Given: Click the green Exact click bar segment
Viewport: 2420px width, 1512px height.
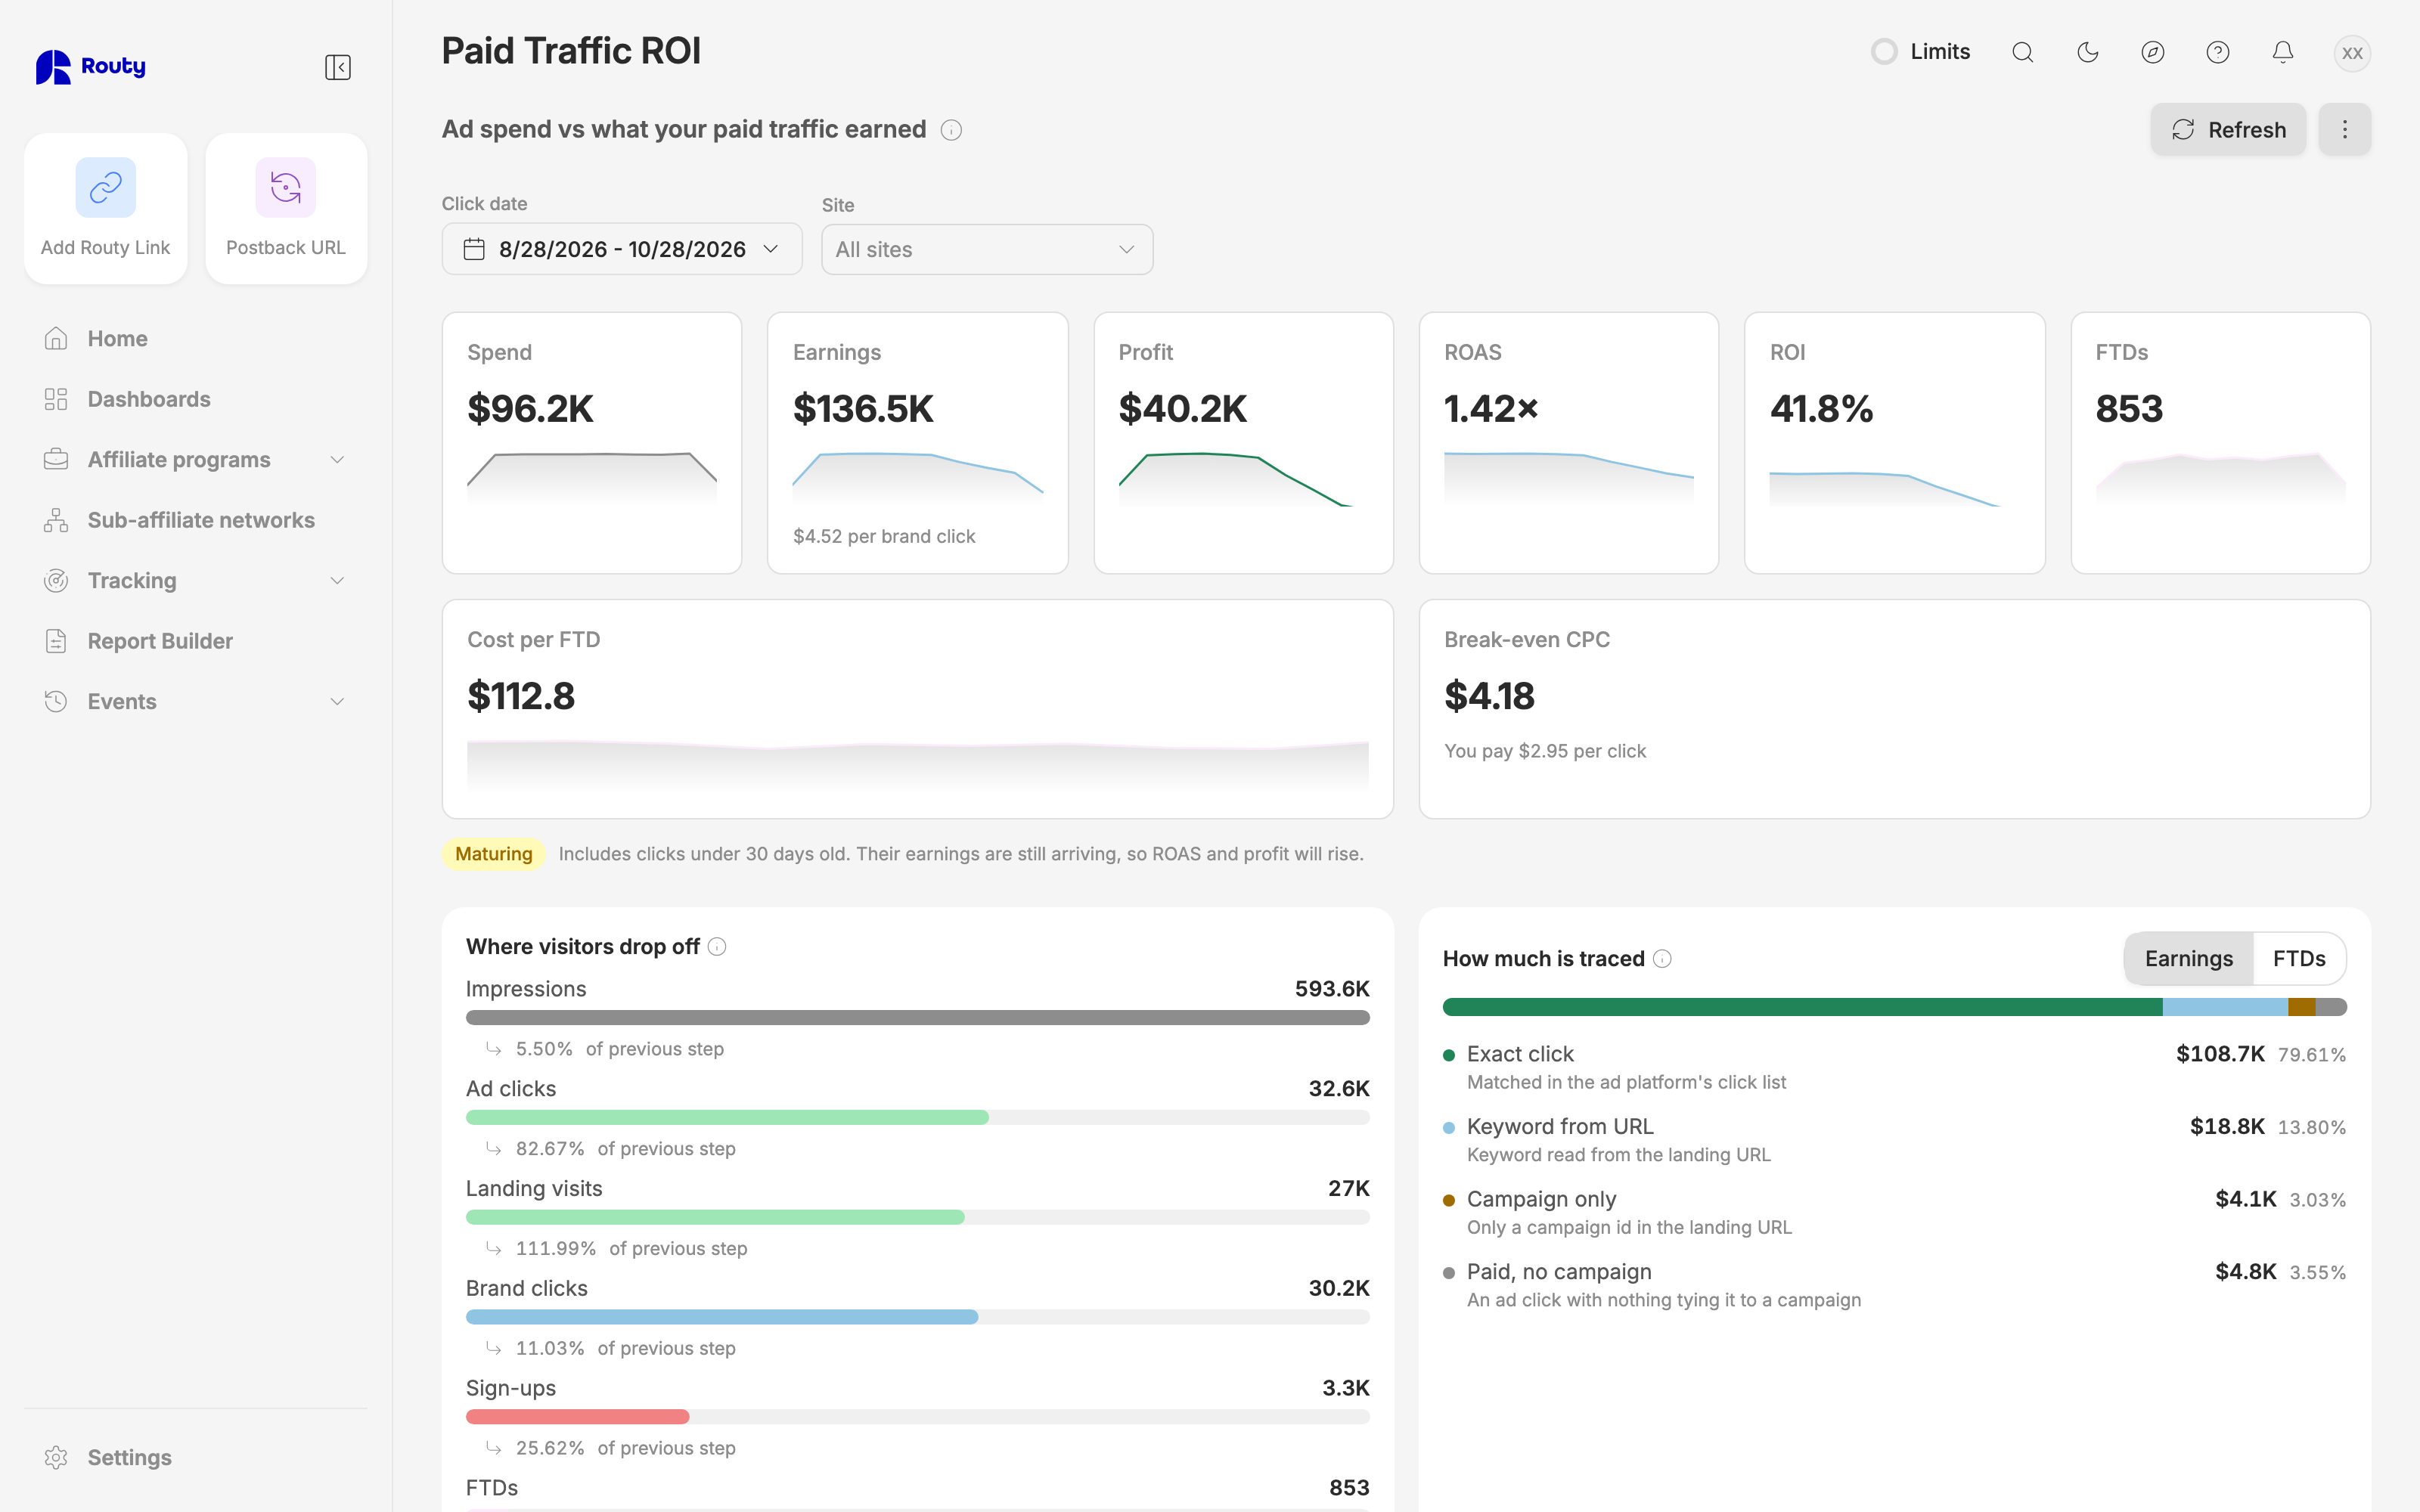Looking at the screenshot, I should click(x=1802, y=1007).
